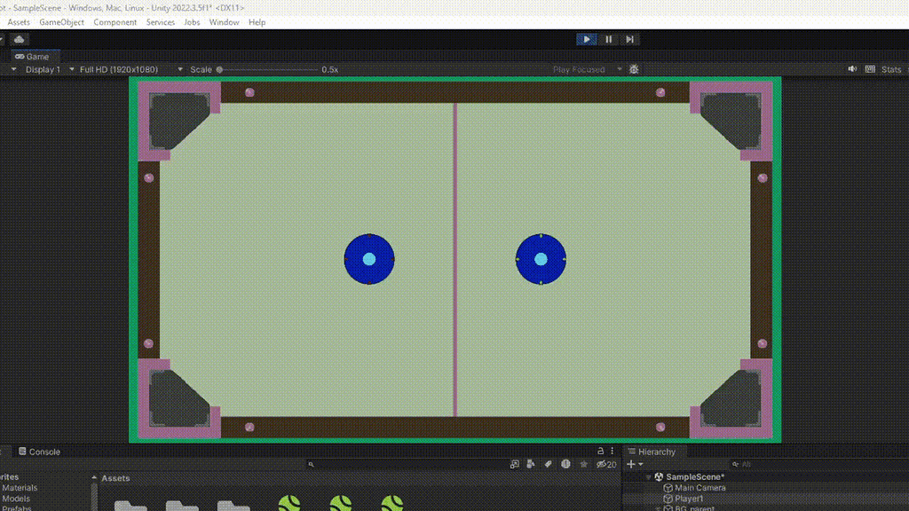Click the Stats overlay icon
The width and height of the screenshot is (909, 511).
tap(891, 68)
